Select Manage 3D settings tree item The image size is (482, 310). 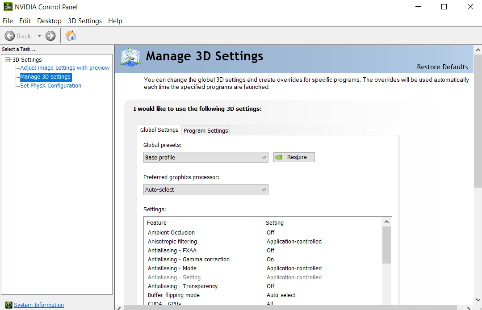tap(46, 77)
